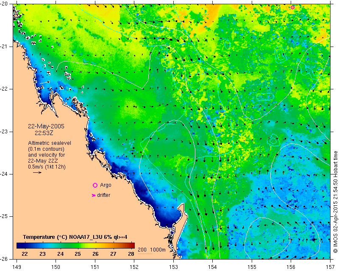Select the 'drifter' legend label

pyautogui.click(x=103, y=195)
